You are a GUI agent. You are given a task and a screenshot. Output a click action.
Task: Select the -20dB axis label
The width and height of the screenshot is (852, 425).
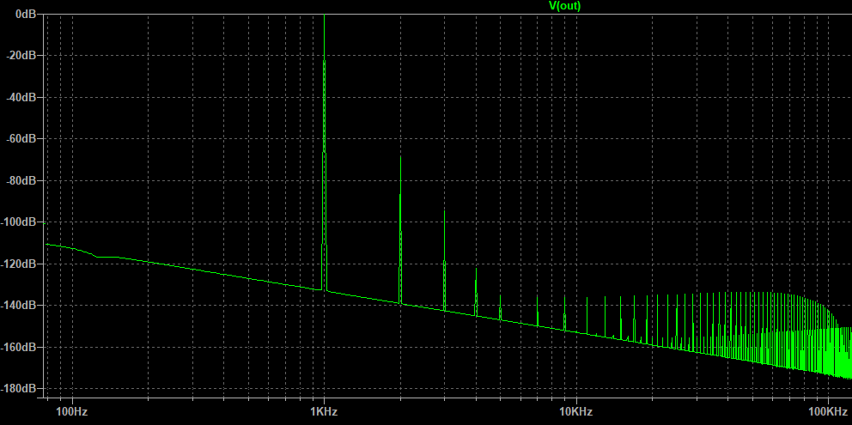[x=21, y=56]
